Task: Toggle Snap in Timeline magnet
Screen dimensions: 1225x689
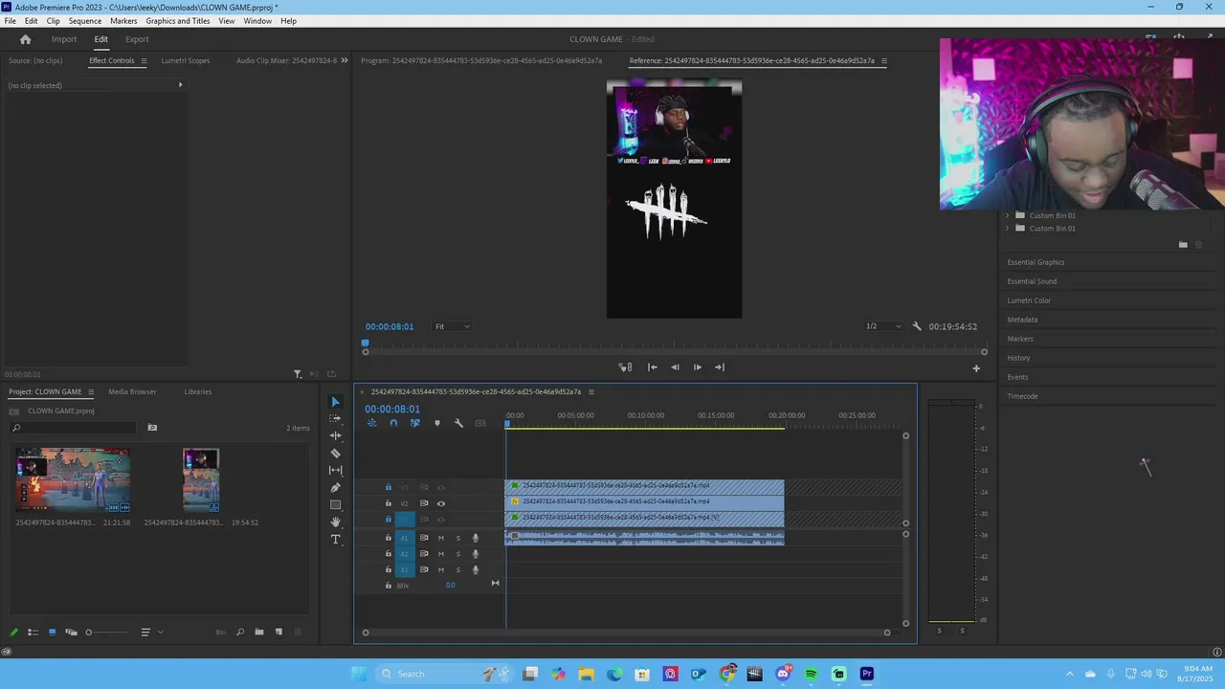Action: click(393, 423)
